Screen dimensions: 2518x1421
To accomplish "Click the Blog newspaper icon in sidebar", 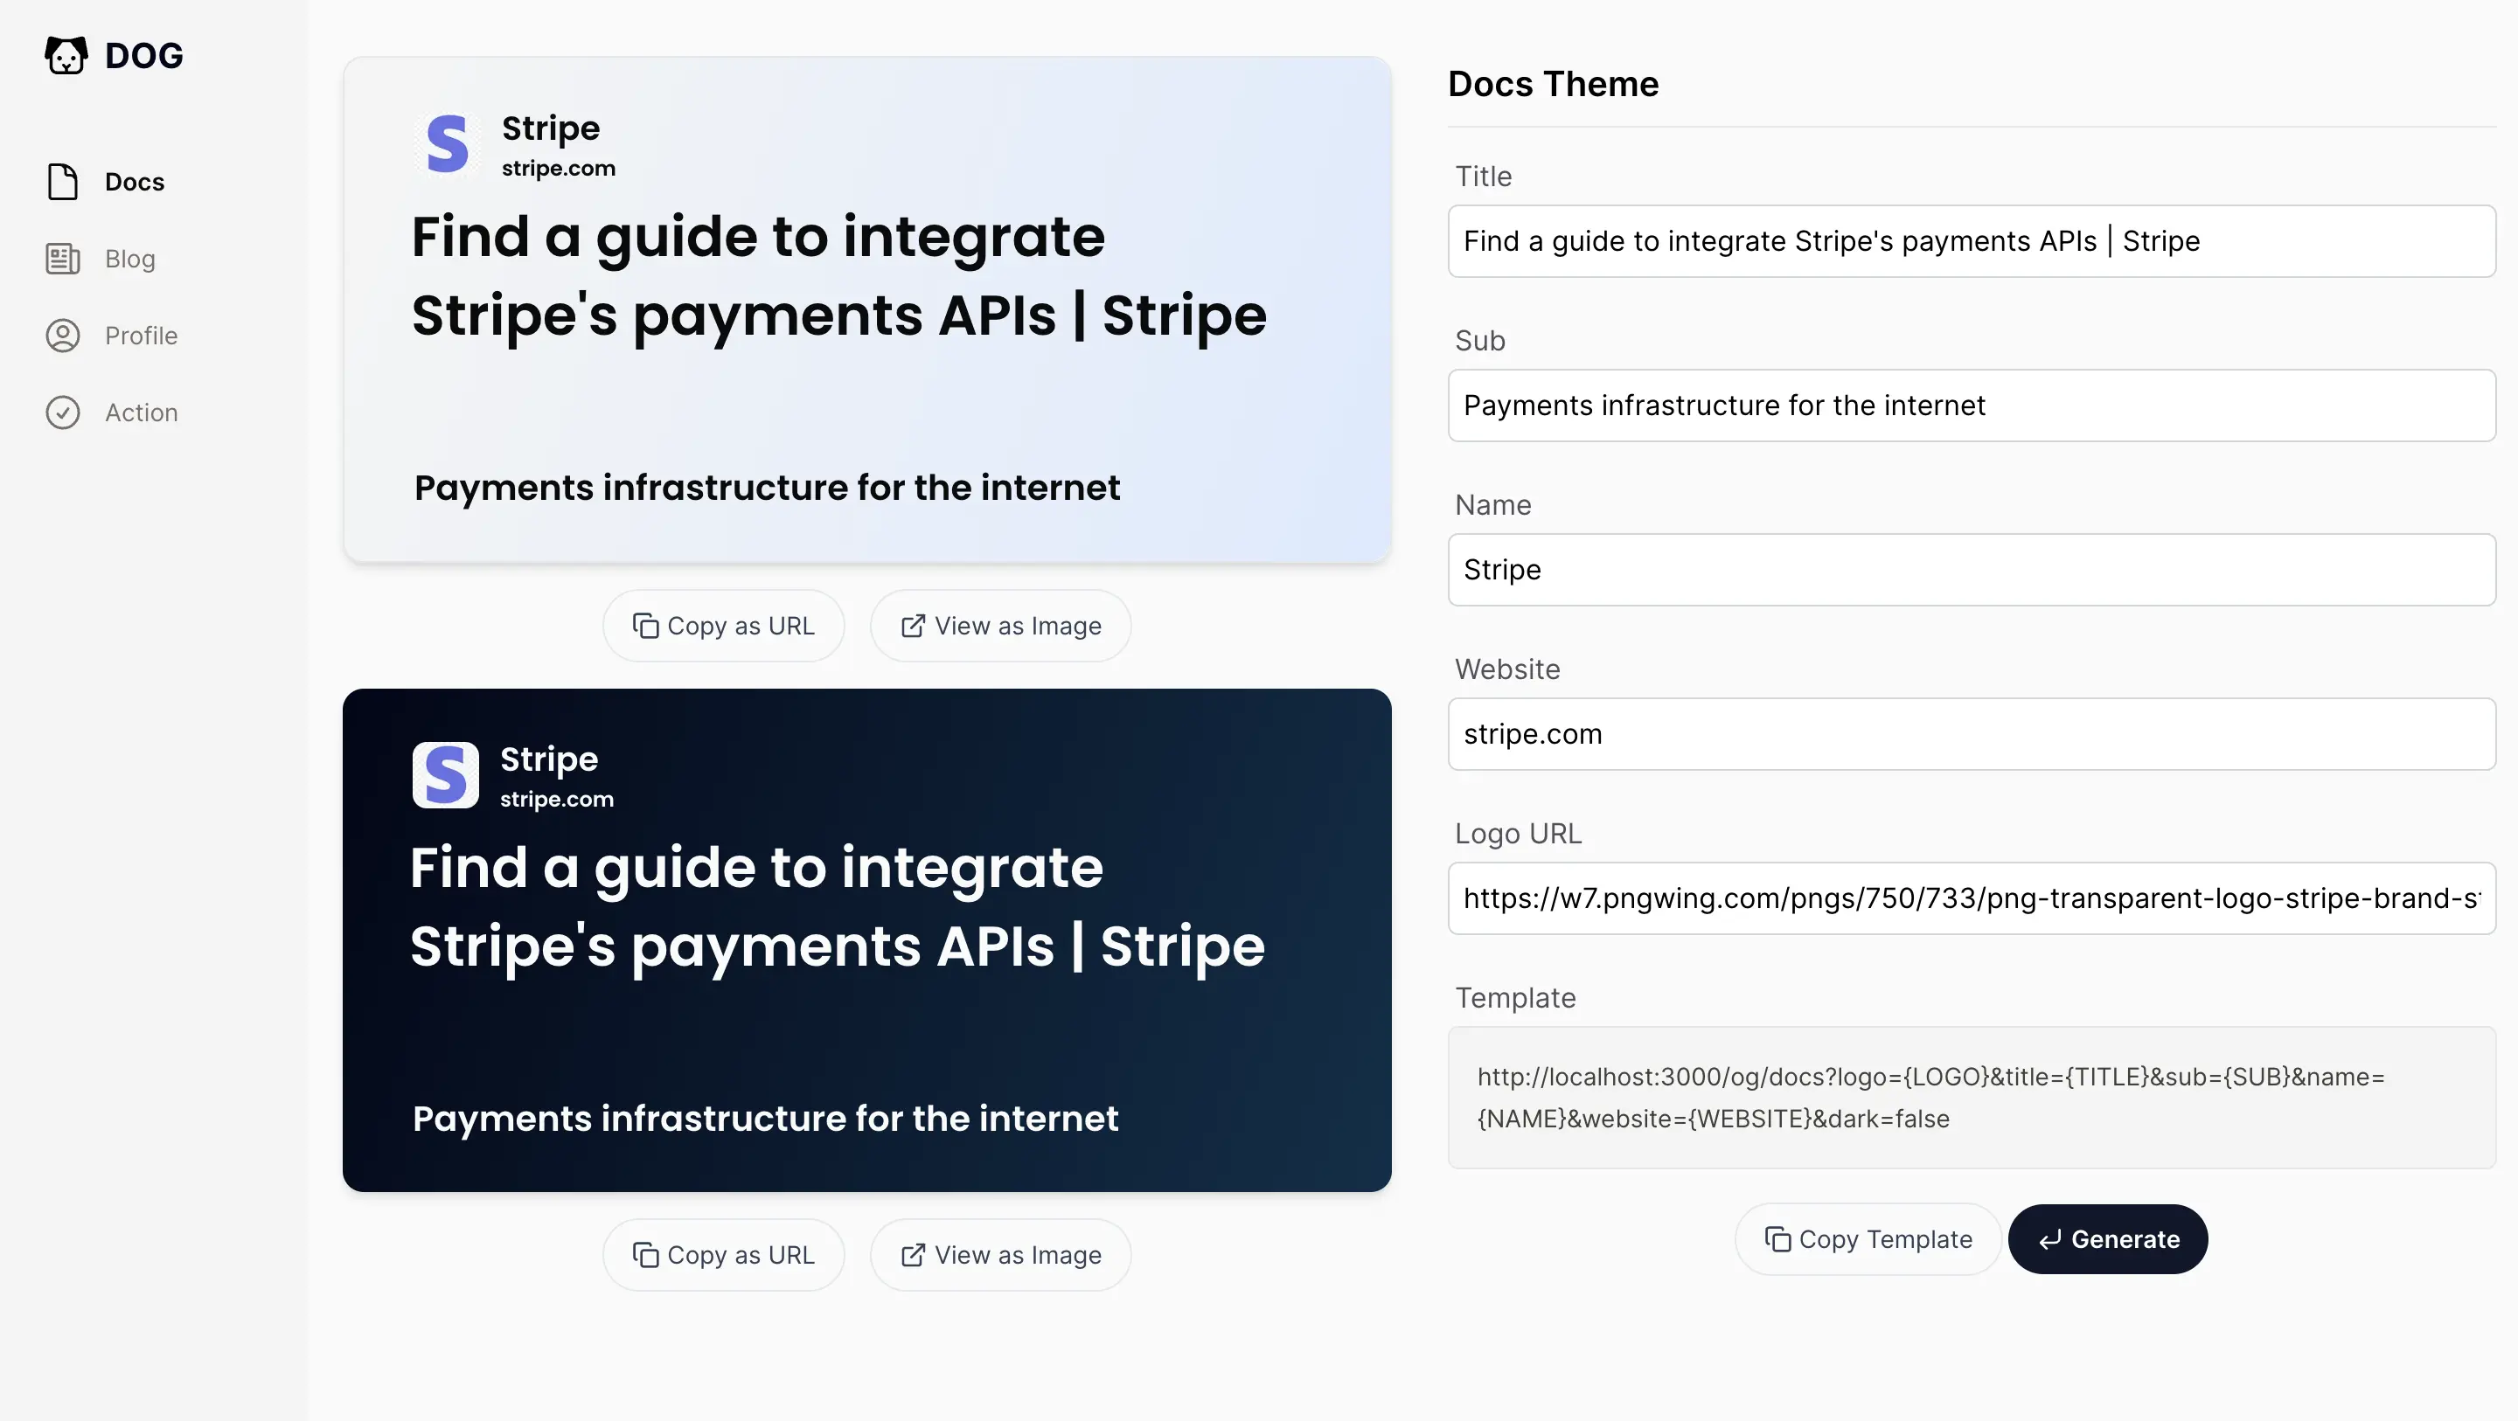I will [x=63, y=259].
